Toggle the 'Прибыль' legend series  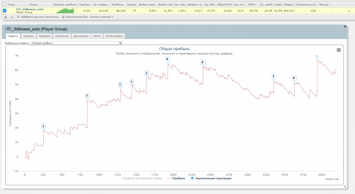pos(176,178)
